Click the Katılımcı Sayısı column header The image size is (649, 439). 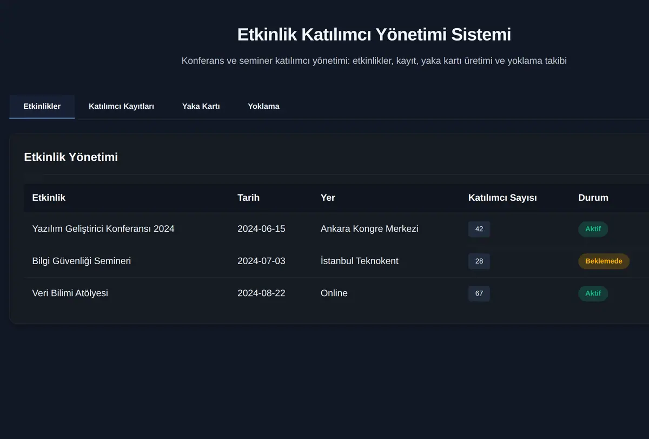pos(502,198)
